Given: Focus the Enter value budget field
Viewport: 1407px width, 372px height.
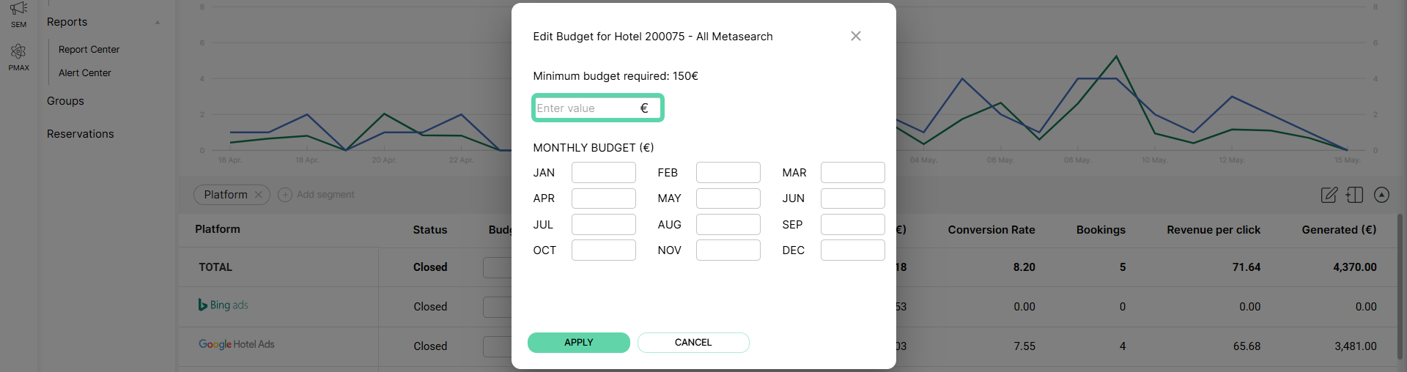Looking at the screenshot, I should pyautogui.click(x=597, y=108).
